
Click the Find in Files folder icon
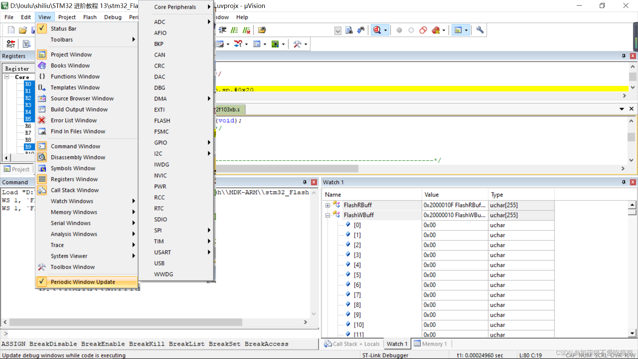pyautogui.click(x=262, y=30)
